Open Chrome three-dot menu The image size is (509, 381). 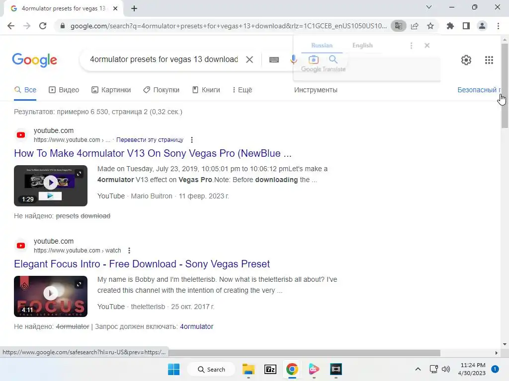(498, 26)
